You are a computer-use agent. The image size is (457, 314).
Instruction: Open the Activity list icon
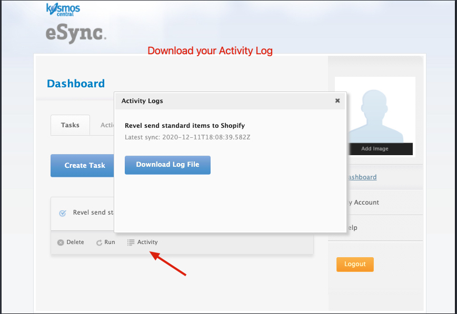coord(131,242)
